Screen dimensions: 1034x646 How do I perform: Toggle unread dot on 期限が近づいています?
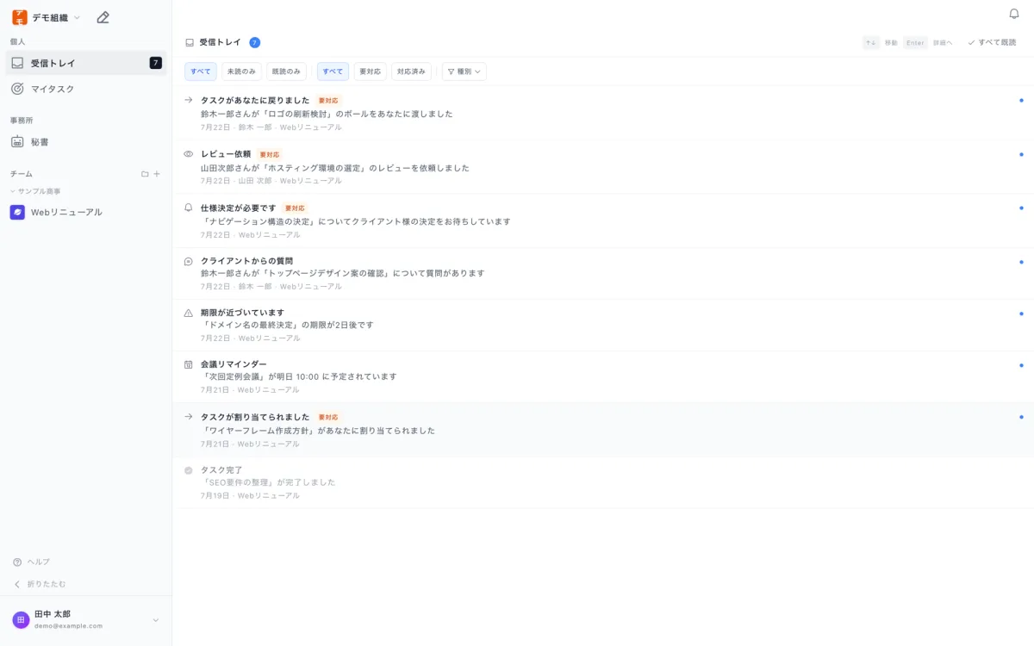coord(1021,314)
